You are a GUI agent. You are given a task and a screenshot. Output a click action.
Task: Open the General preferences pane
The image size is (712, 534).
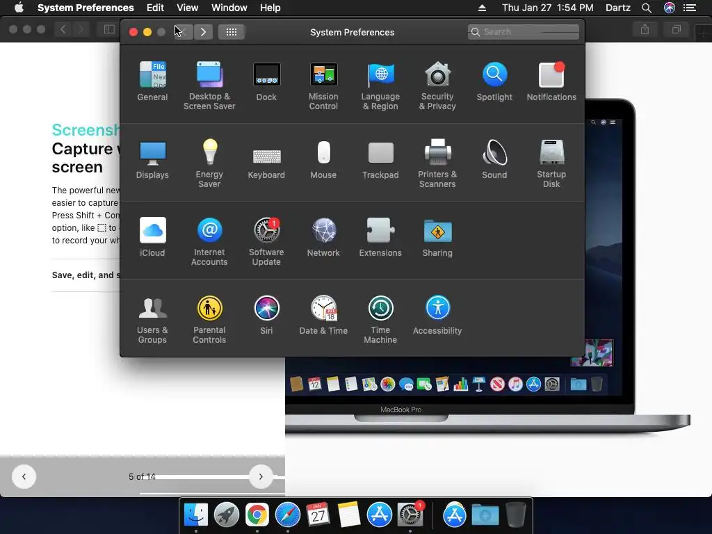[x=152, y=82]
